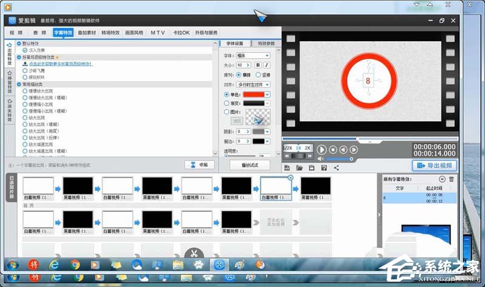
Task: Set playback speed to 2X
Action: pos(307,148)
